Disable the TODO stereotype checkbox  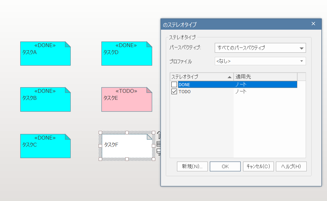[x=174, y=91]
